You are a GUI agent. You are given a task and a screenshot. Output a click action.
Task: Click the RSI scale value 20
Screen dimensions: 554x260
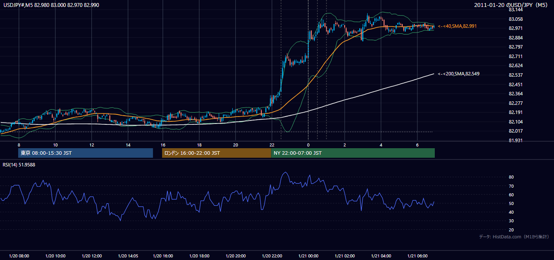[511, 230]
